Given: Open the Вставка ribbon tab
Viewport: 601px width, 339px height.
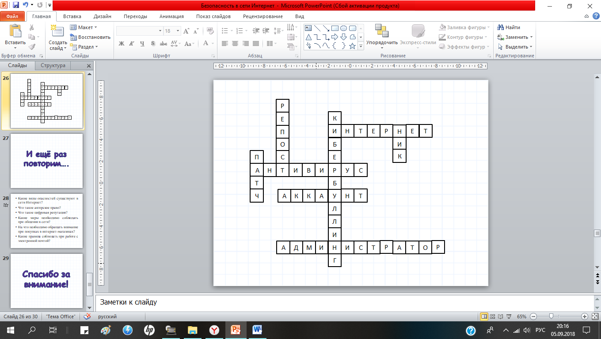Looking at the screenshot, I should (72, 16).
